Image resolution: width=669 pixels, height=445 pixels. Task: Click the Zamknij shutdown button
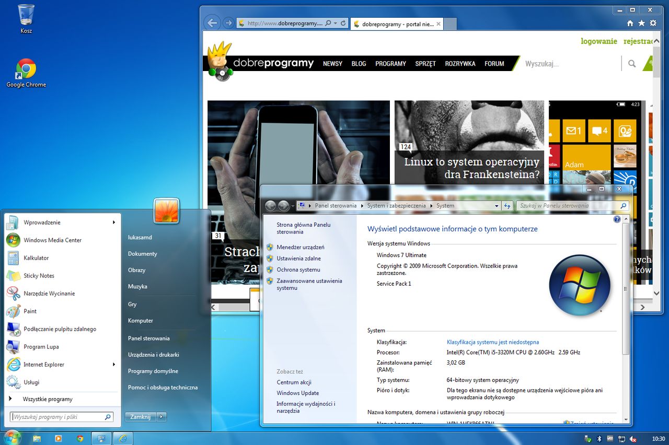[141, 417]
